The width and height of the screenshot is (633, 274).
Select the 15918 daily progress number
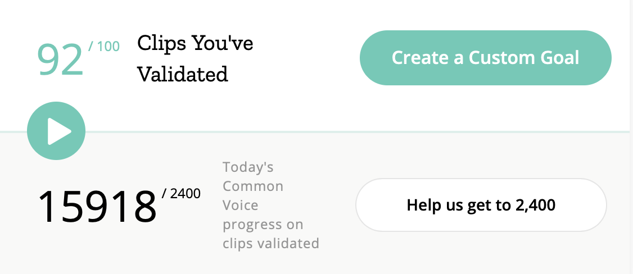point(97,207)
